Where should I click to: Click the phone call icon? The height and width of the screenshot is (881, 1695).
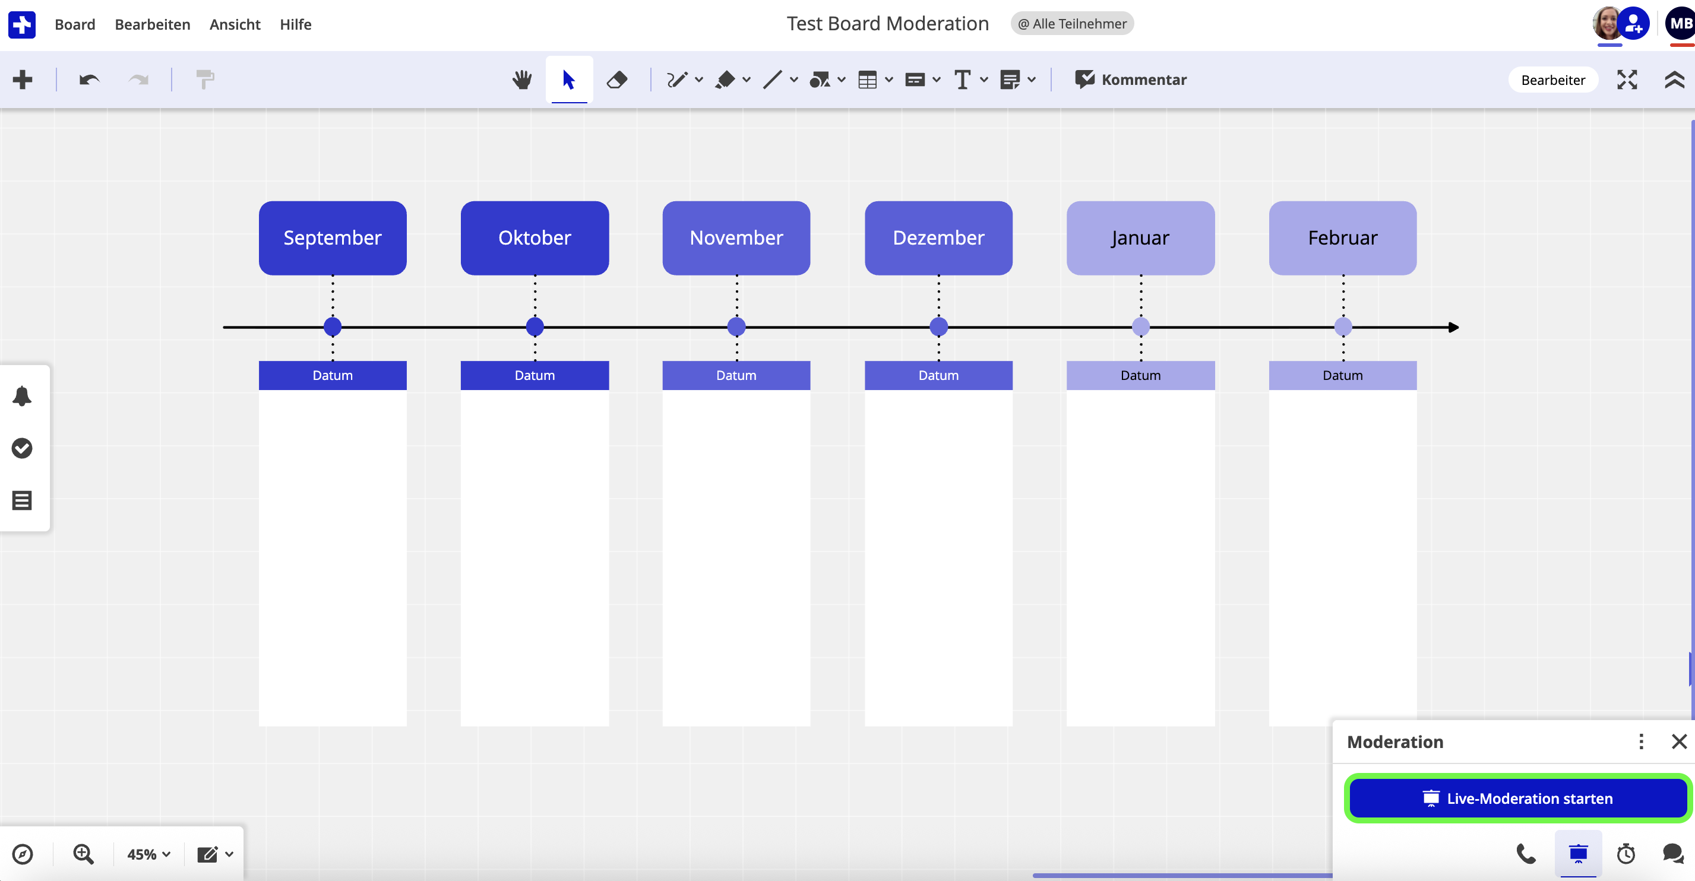click(1525, 853)
